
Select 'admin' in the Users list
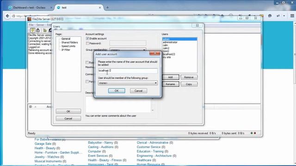[180, 39]
